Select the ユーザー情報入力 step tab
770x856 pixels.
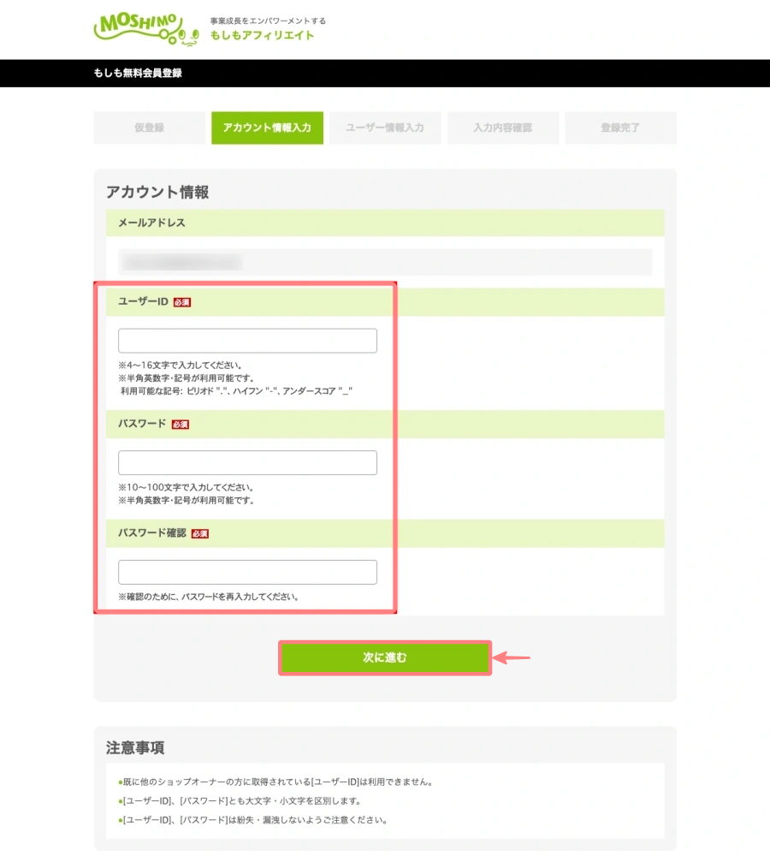coord(385,128)
